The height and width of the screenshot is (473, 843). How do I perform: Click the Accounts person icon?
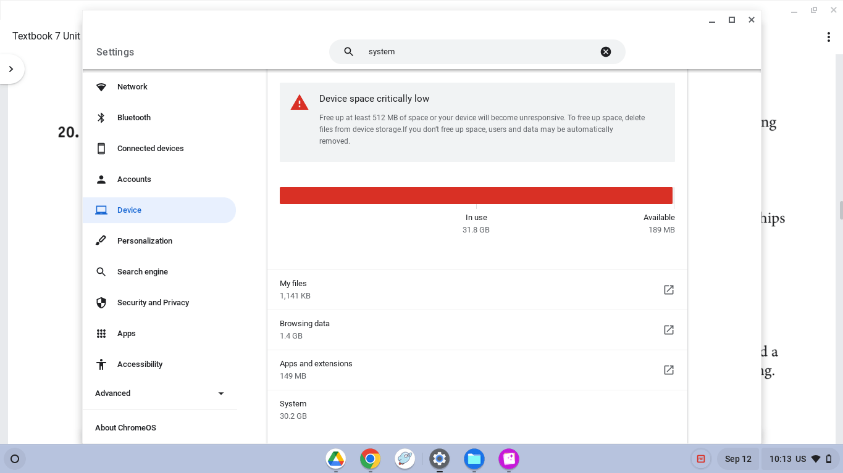tap(101, 179)
